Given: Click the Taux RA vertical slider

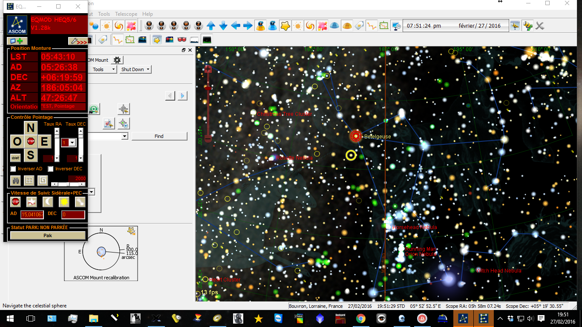Looking at the screenshot, I should coord(57,144).
